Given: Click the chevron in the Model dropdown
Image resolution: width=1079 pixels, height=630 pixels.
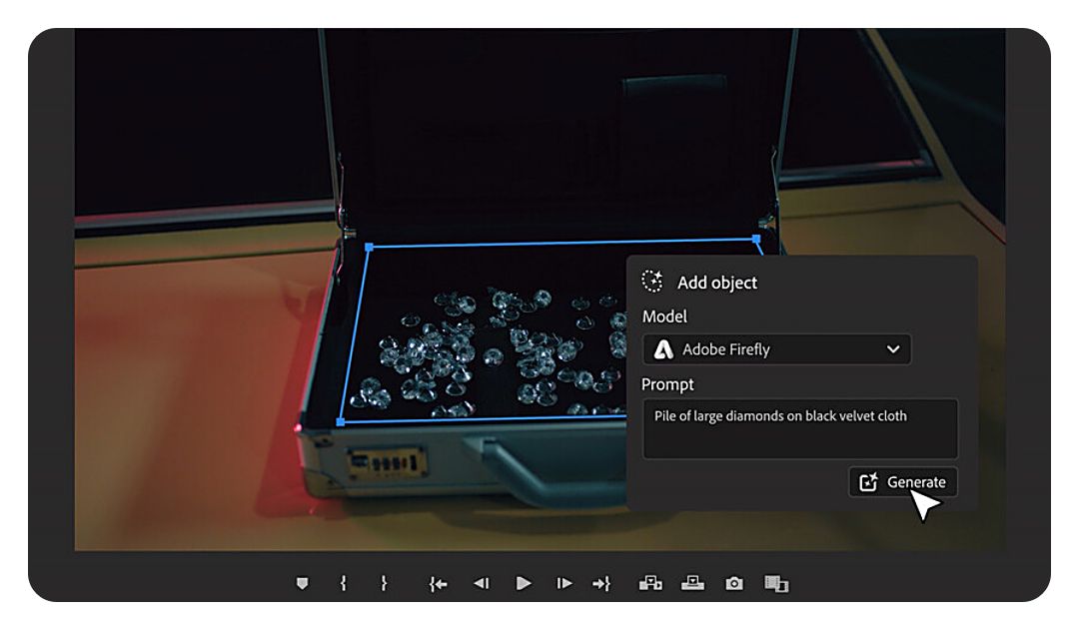Looking at the screenshot, I should (892, 349).
